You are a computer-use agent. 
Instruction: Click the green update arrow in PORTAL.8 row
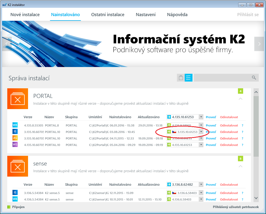click(169, 125)
